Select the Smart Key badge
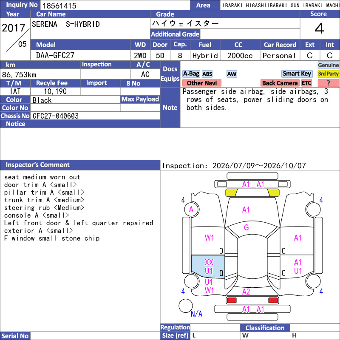Image resolution: width=340 pixels, height=340 pixels. pos(297,74)
